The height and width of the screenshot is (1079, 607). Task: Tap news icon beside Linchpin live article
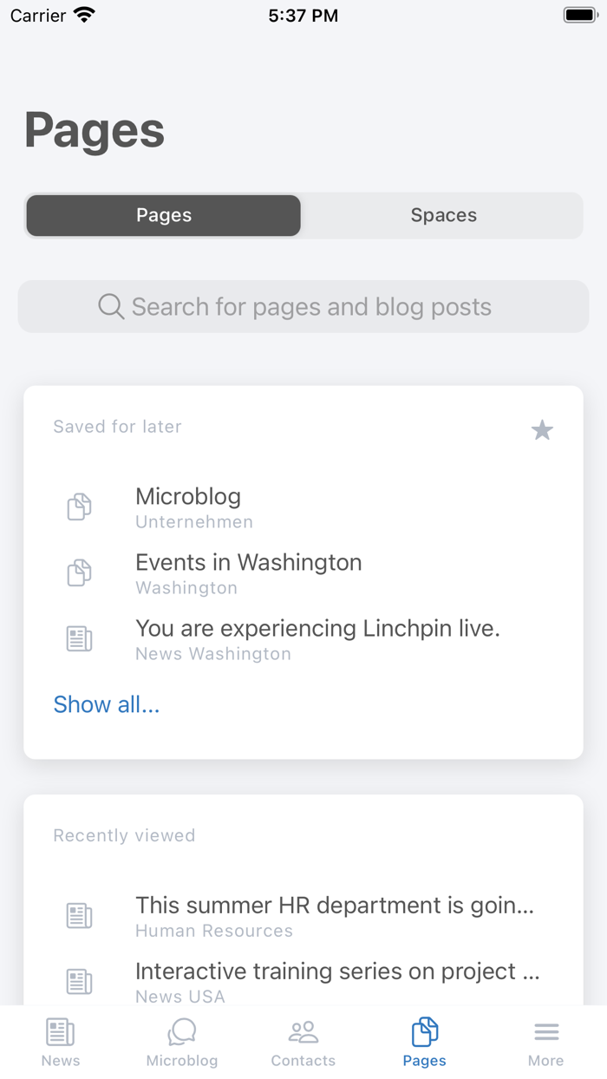79,639
